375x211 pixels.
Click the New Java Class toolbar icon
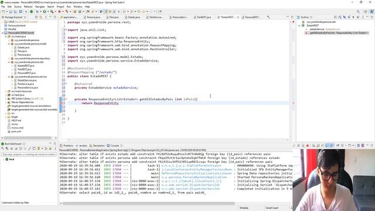[x=80, y=12]
